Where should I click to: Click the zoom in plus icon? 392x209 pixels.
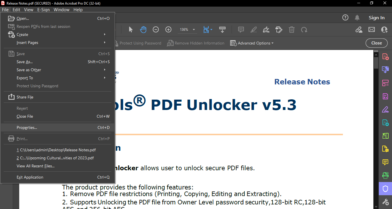click(168, 30)
